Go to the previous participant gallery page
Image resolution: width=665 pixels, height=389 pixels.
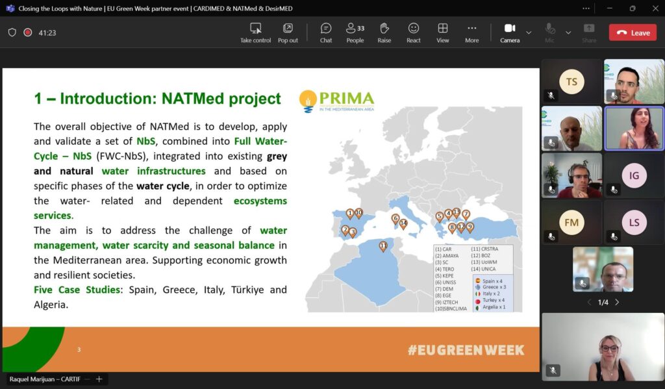(589, 302)
